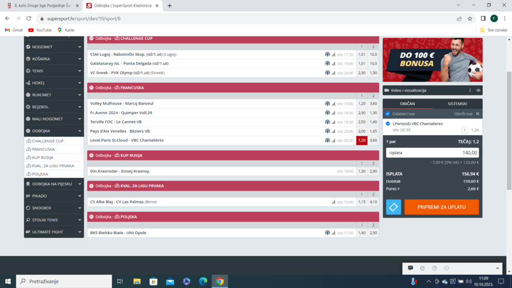Click the X icon beside Obriši sve
Screen dimensions: 512x288
478,114
